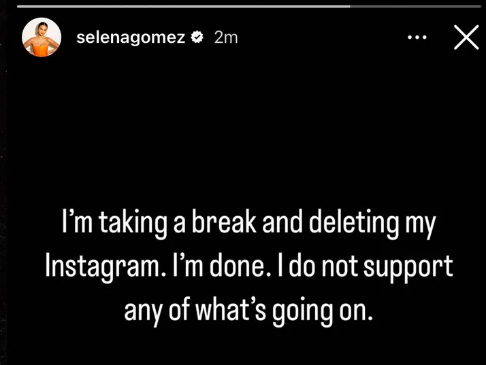
Task: Click the word "any" in the story
Action: pos(141,309)
